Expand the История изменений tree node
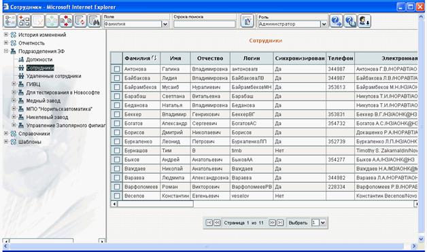 (6, 35)
